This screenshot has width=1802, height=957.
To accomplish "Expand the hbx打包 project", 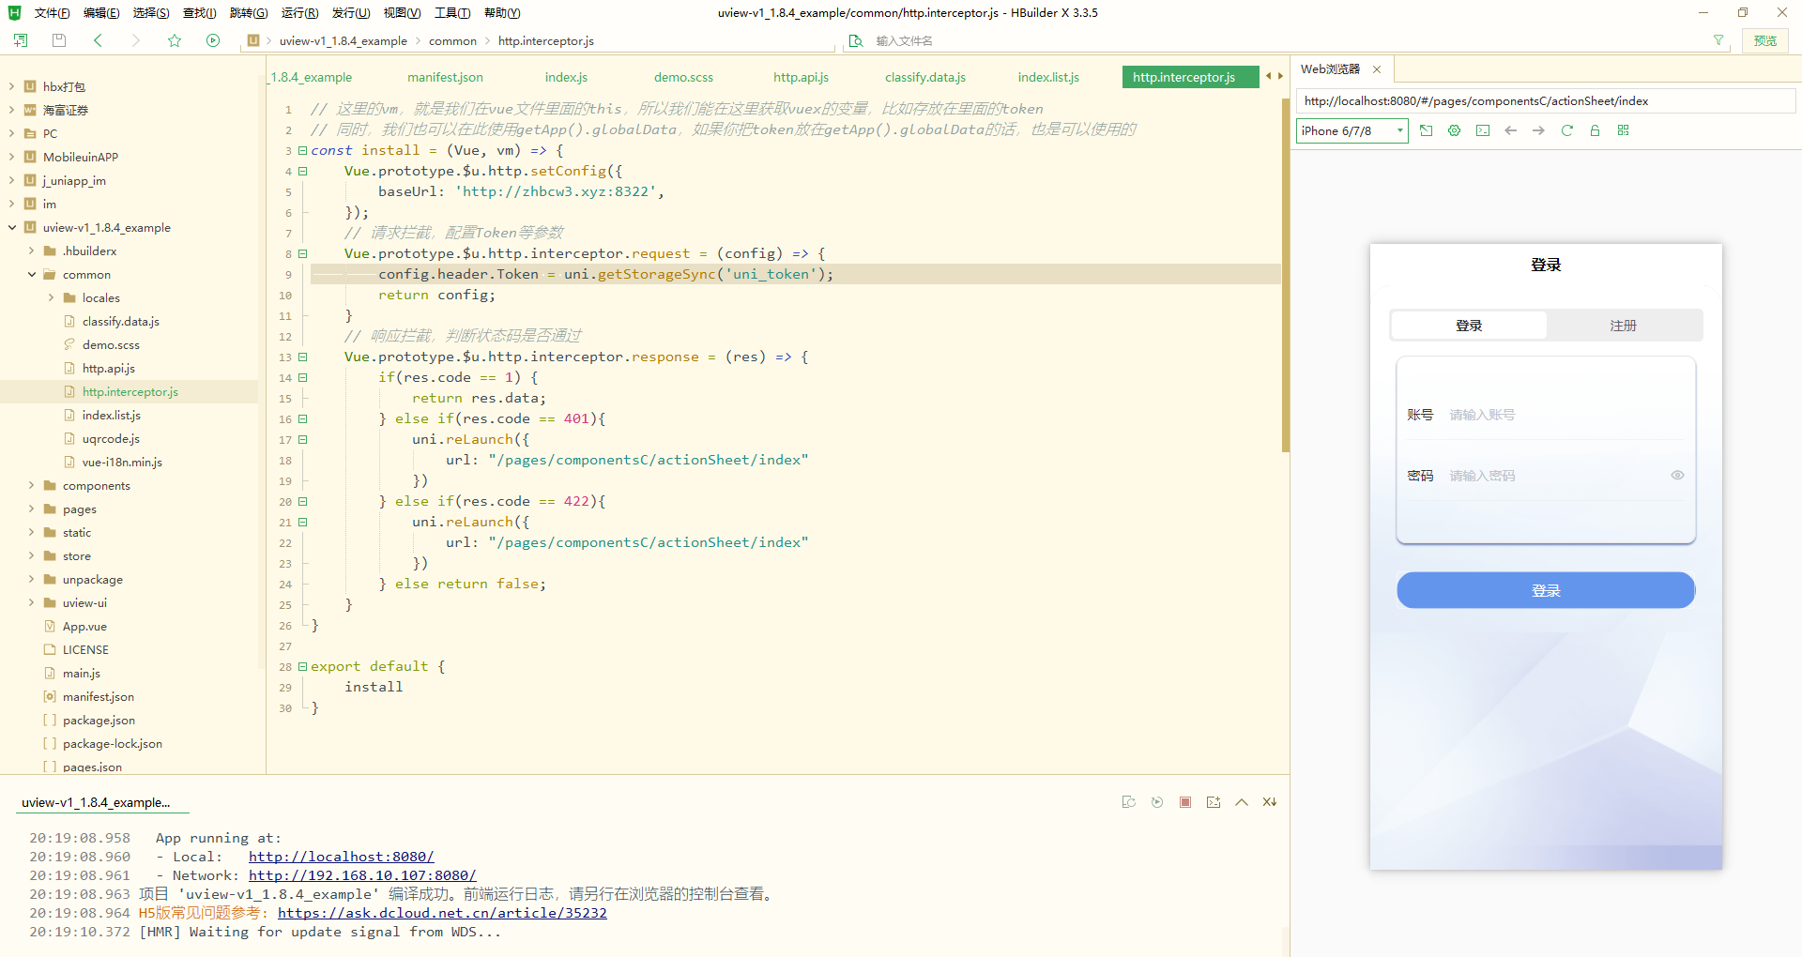I will tap(11, 86).
